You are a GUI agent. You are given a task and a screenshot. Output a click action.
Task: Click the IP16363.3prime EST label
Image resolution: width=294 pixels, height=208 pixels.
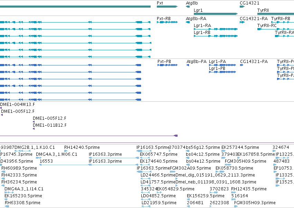pos(105,154)
